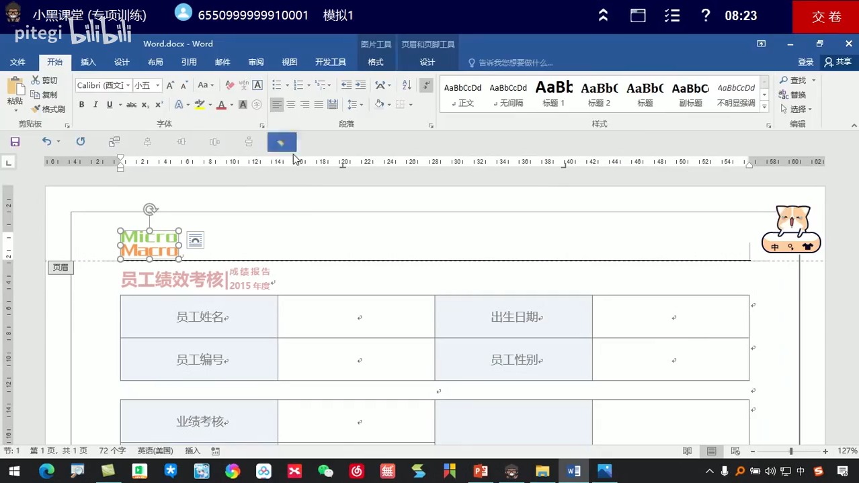The image size is (859, 483).
Task: Switch to the Layout (布局) tab
Action: click(x=155, y=62)
